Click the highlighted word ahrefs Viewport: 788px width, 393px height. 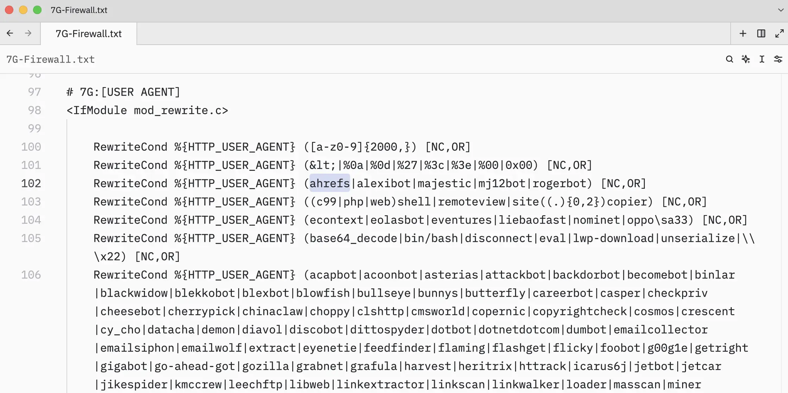[x=330, y=183]
